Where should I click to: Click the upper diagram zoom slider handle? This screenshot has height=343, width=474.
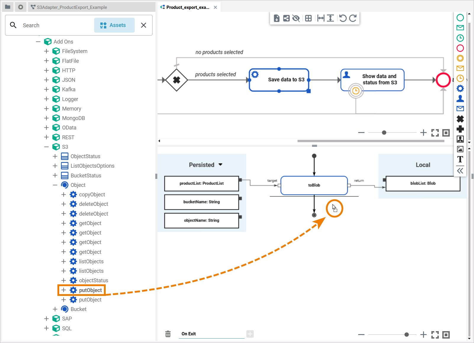[384, 133]
